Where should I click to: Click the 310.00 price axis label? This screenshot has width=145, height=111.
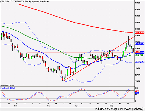click(137, 16)
